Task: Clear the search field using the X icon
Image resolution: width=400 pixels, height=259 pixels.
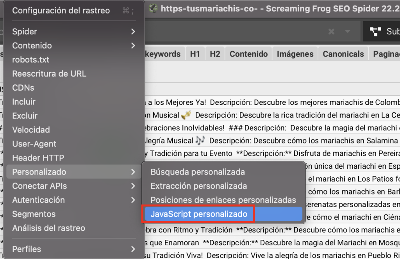Action: pyautogui.click(x=331, y=31)
